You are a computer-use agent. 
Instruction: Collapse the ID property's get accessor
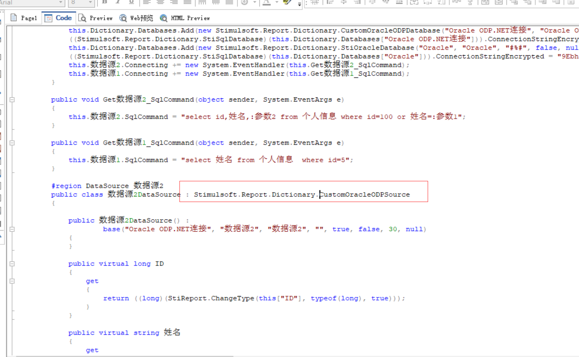12,281
